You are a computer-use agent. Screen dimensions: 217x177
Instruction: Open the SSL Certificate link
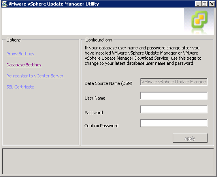pyautogui.click(x=20, y=87)
